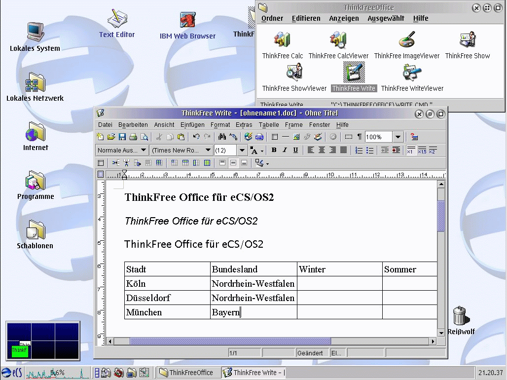Save the document with the floppy icon
Image resolution: width=507 pixels, height=380 pixels.
[x=122, y=137]
